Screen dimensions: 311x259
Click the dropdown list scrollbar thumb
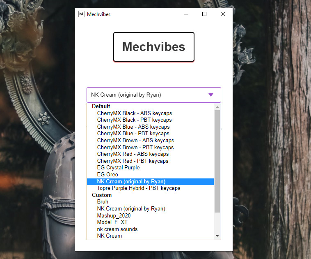217,161
